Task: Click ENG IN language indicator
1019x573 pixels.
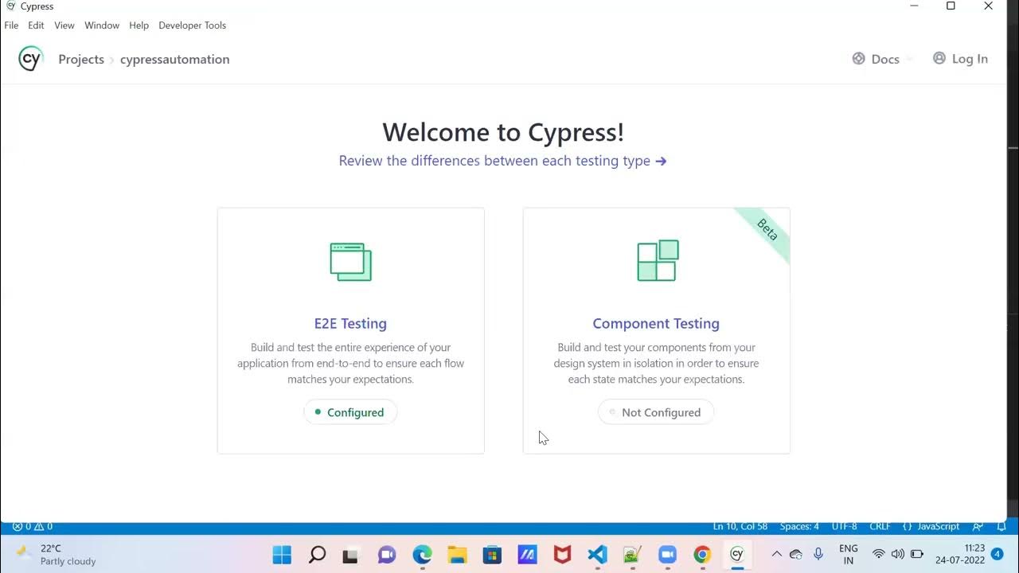Action: point(849,555)
